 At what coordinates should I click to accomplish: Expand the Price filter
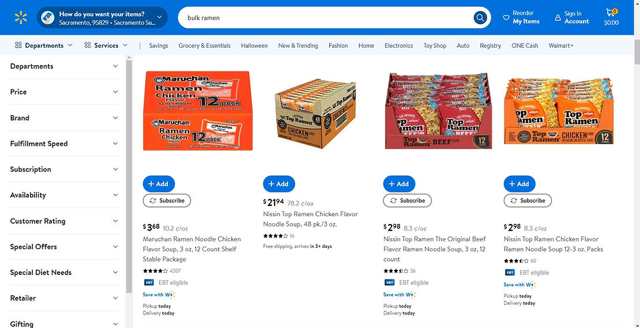63,92
